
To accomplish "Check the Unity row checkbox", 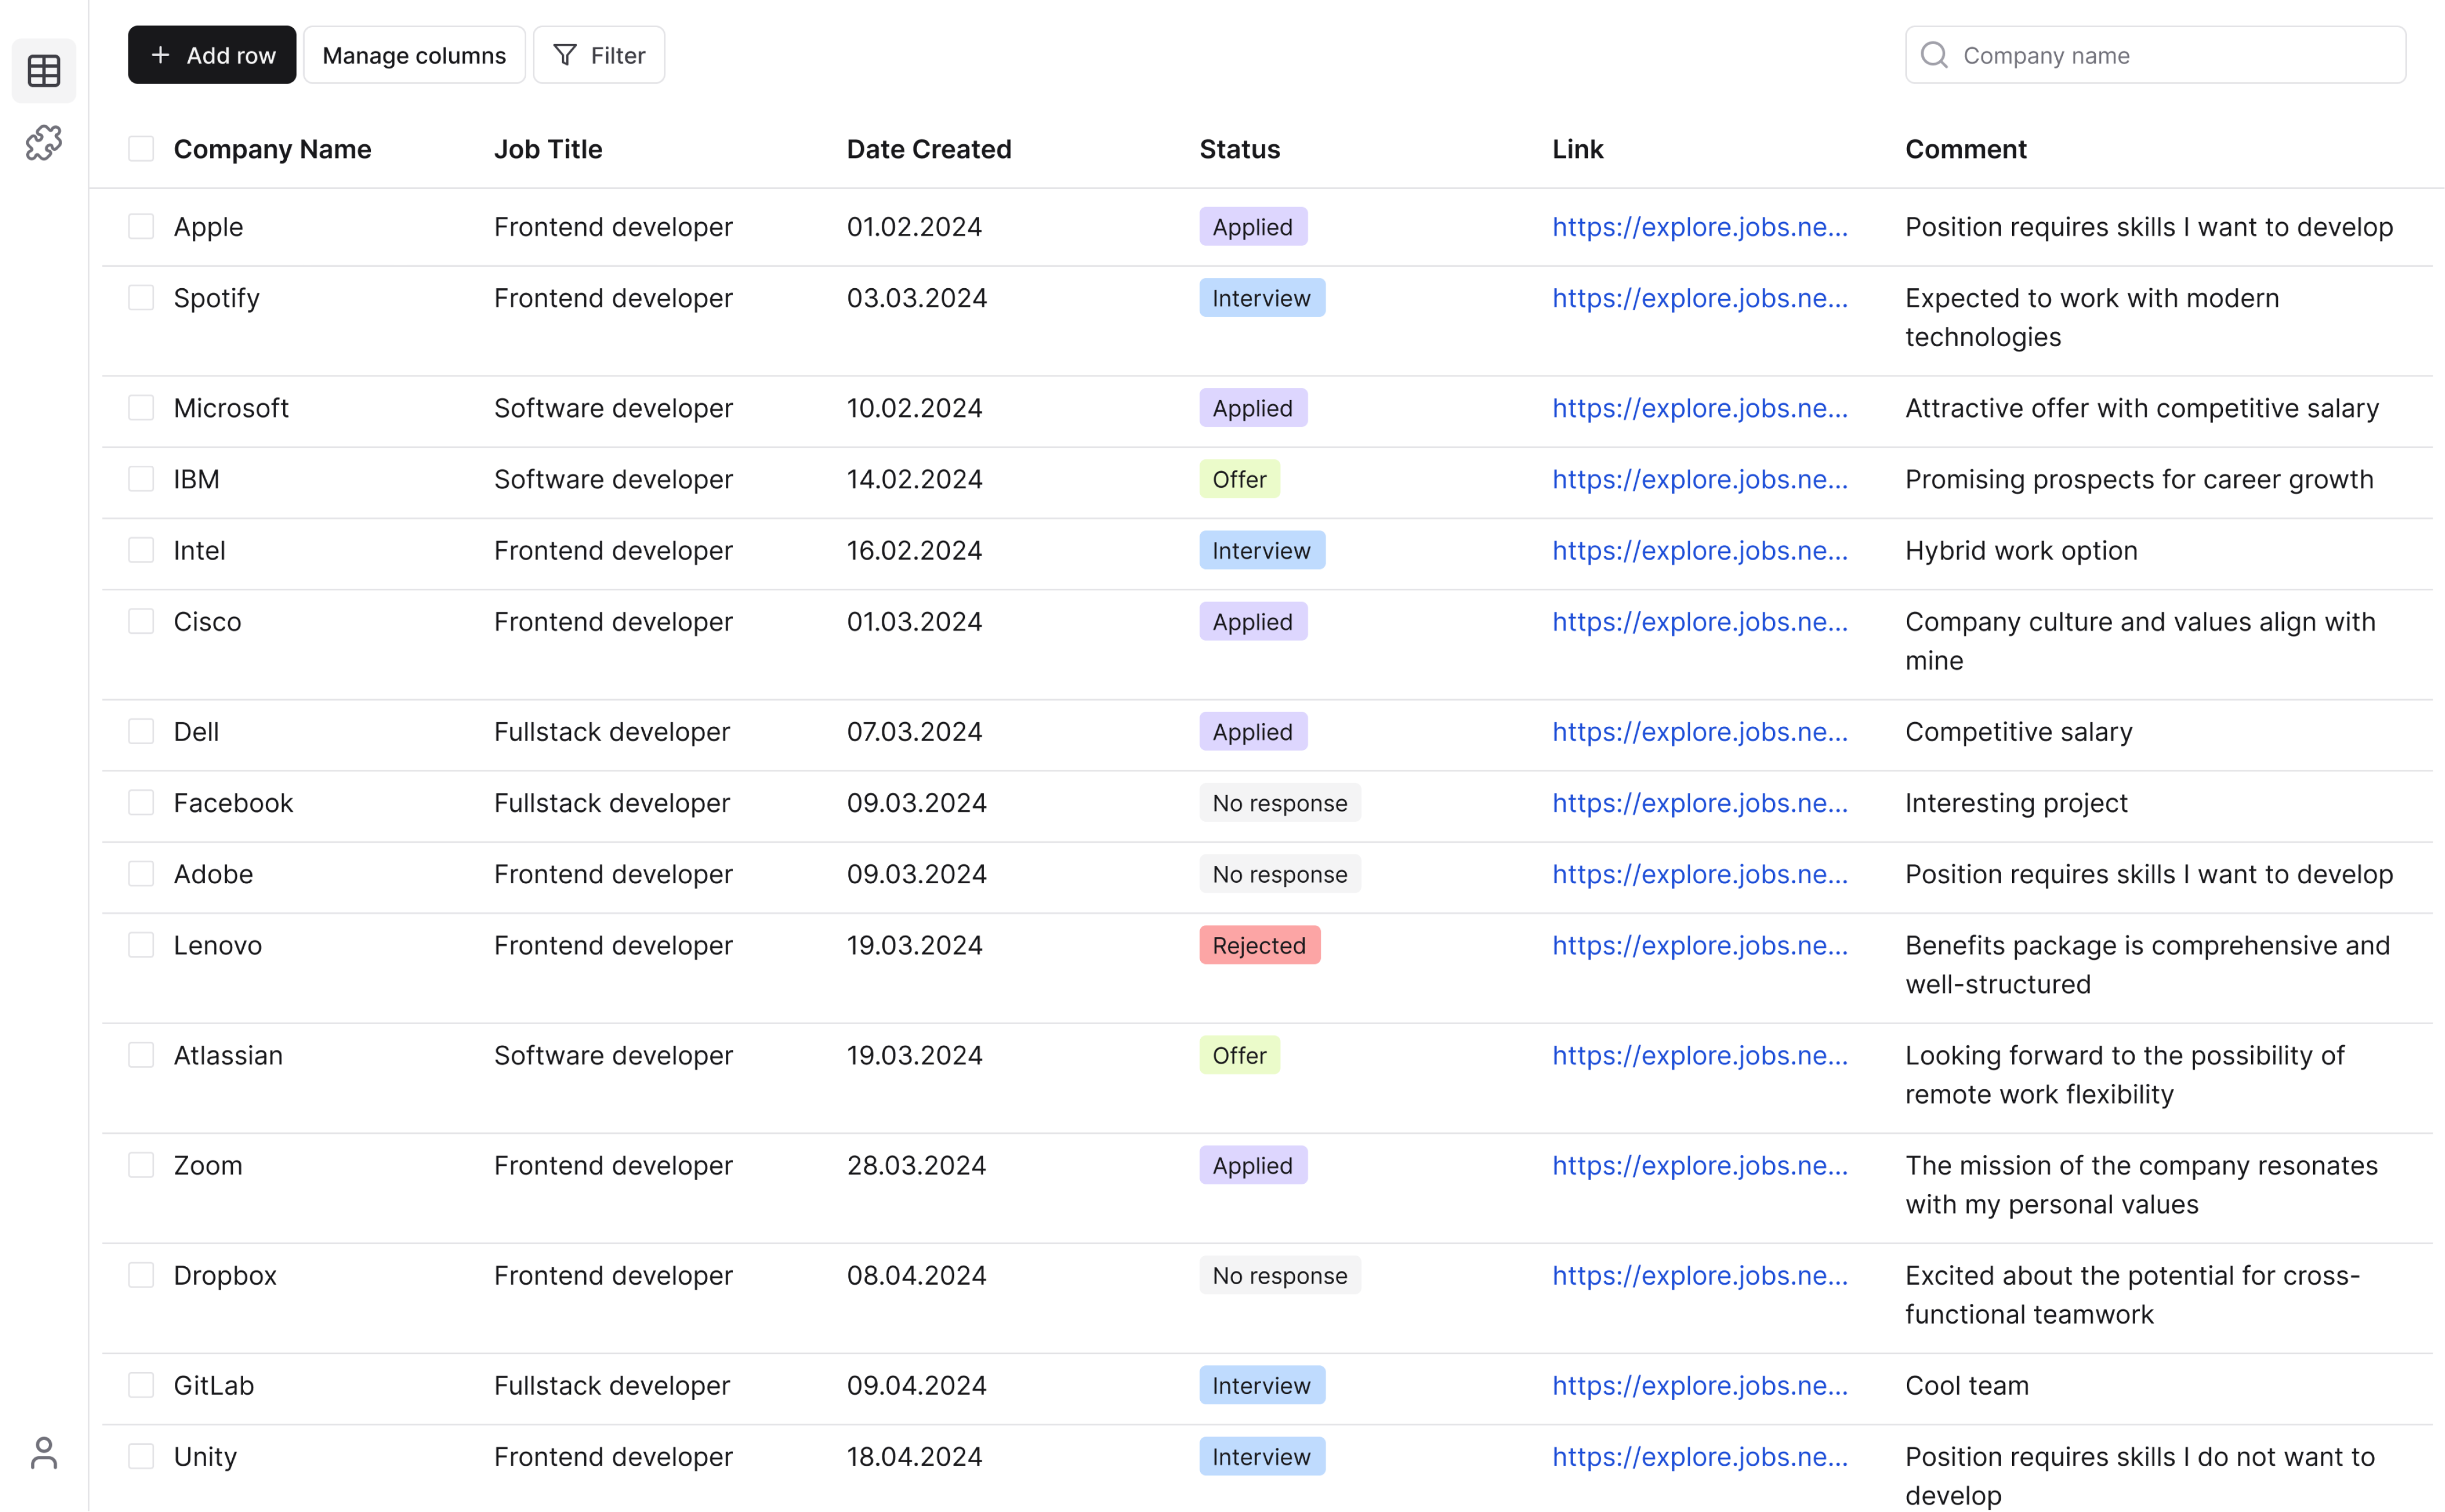I will click(141, 1456).
